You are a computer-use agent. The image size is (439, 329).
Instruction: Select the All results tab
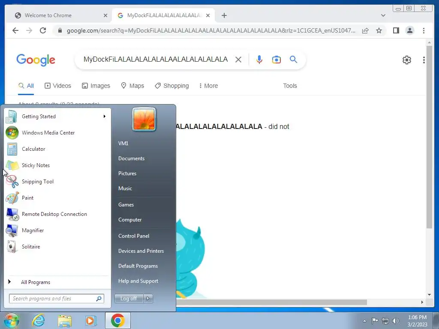[26, 86]
